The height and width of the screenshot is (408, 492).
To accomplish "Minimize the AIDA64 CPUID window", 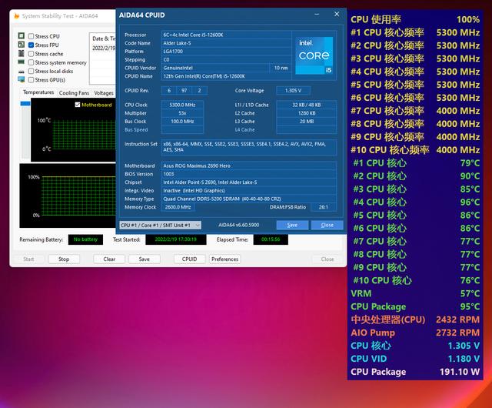I will pyautogui.click(x=317, y=14).
